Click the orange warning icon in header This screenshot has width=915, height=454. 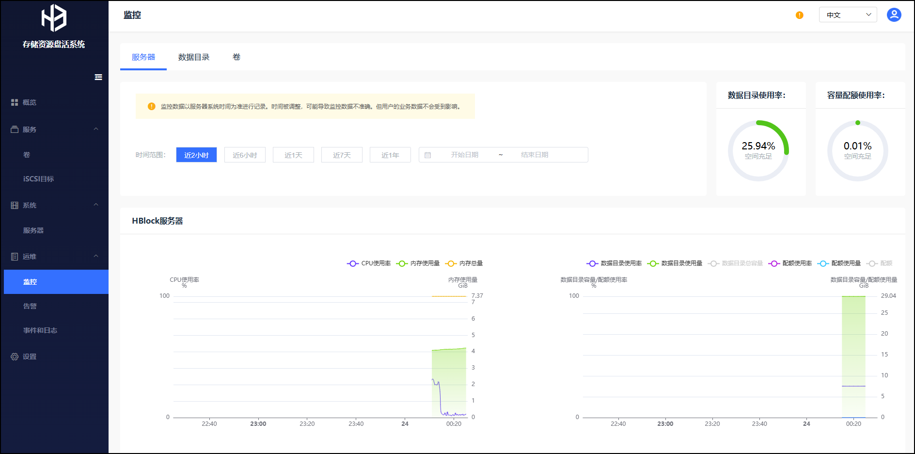click(x=800, y=15)
